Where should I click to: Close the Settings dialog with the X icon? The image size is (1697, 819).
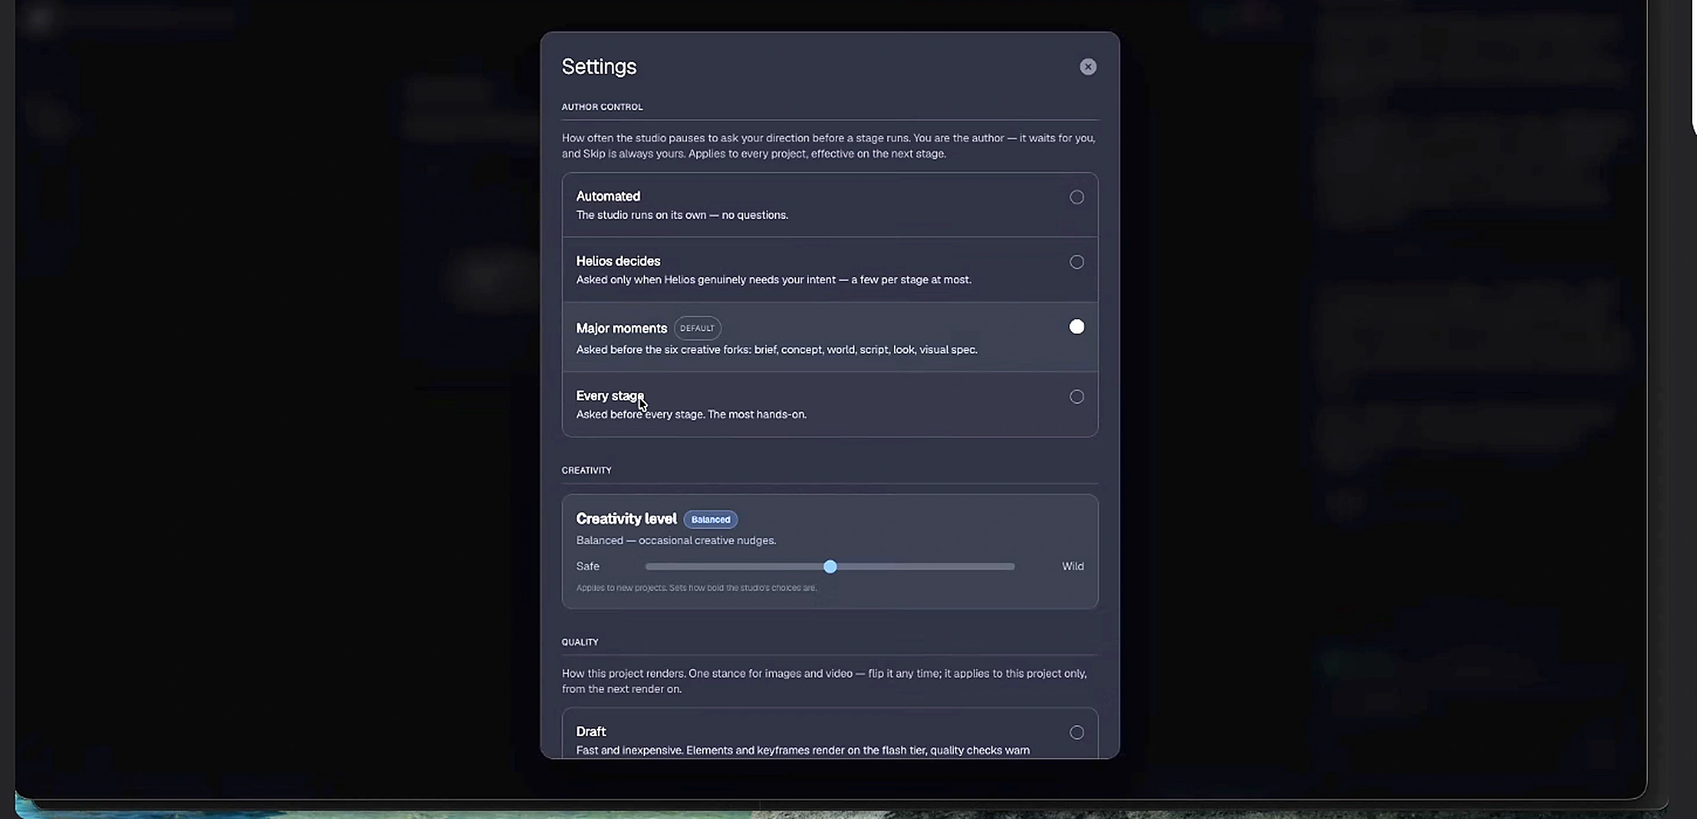pos(1088,67)
